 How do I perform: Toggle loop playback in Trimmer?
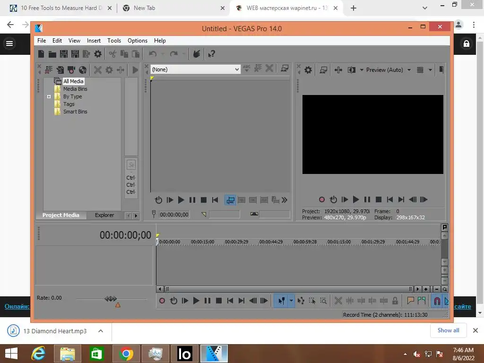[158, 200]
